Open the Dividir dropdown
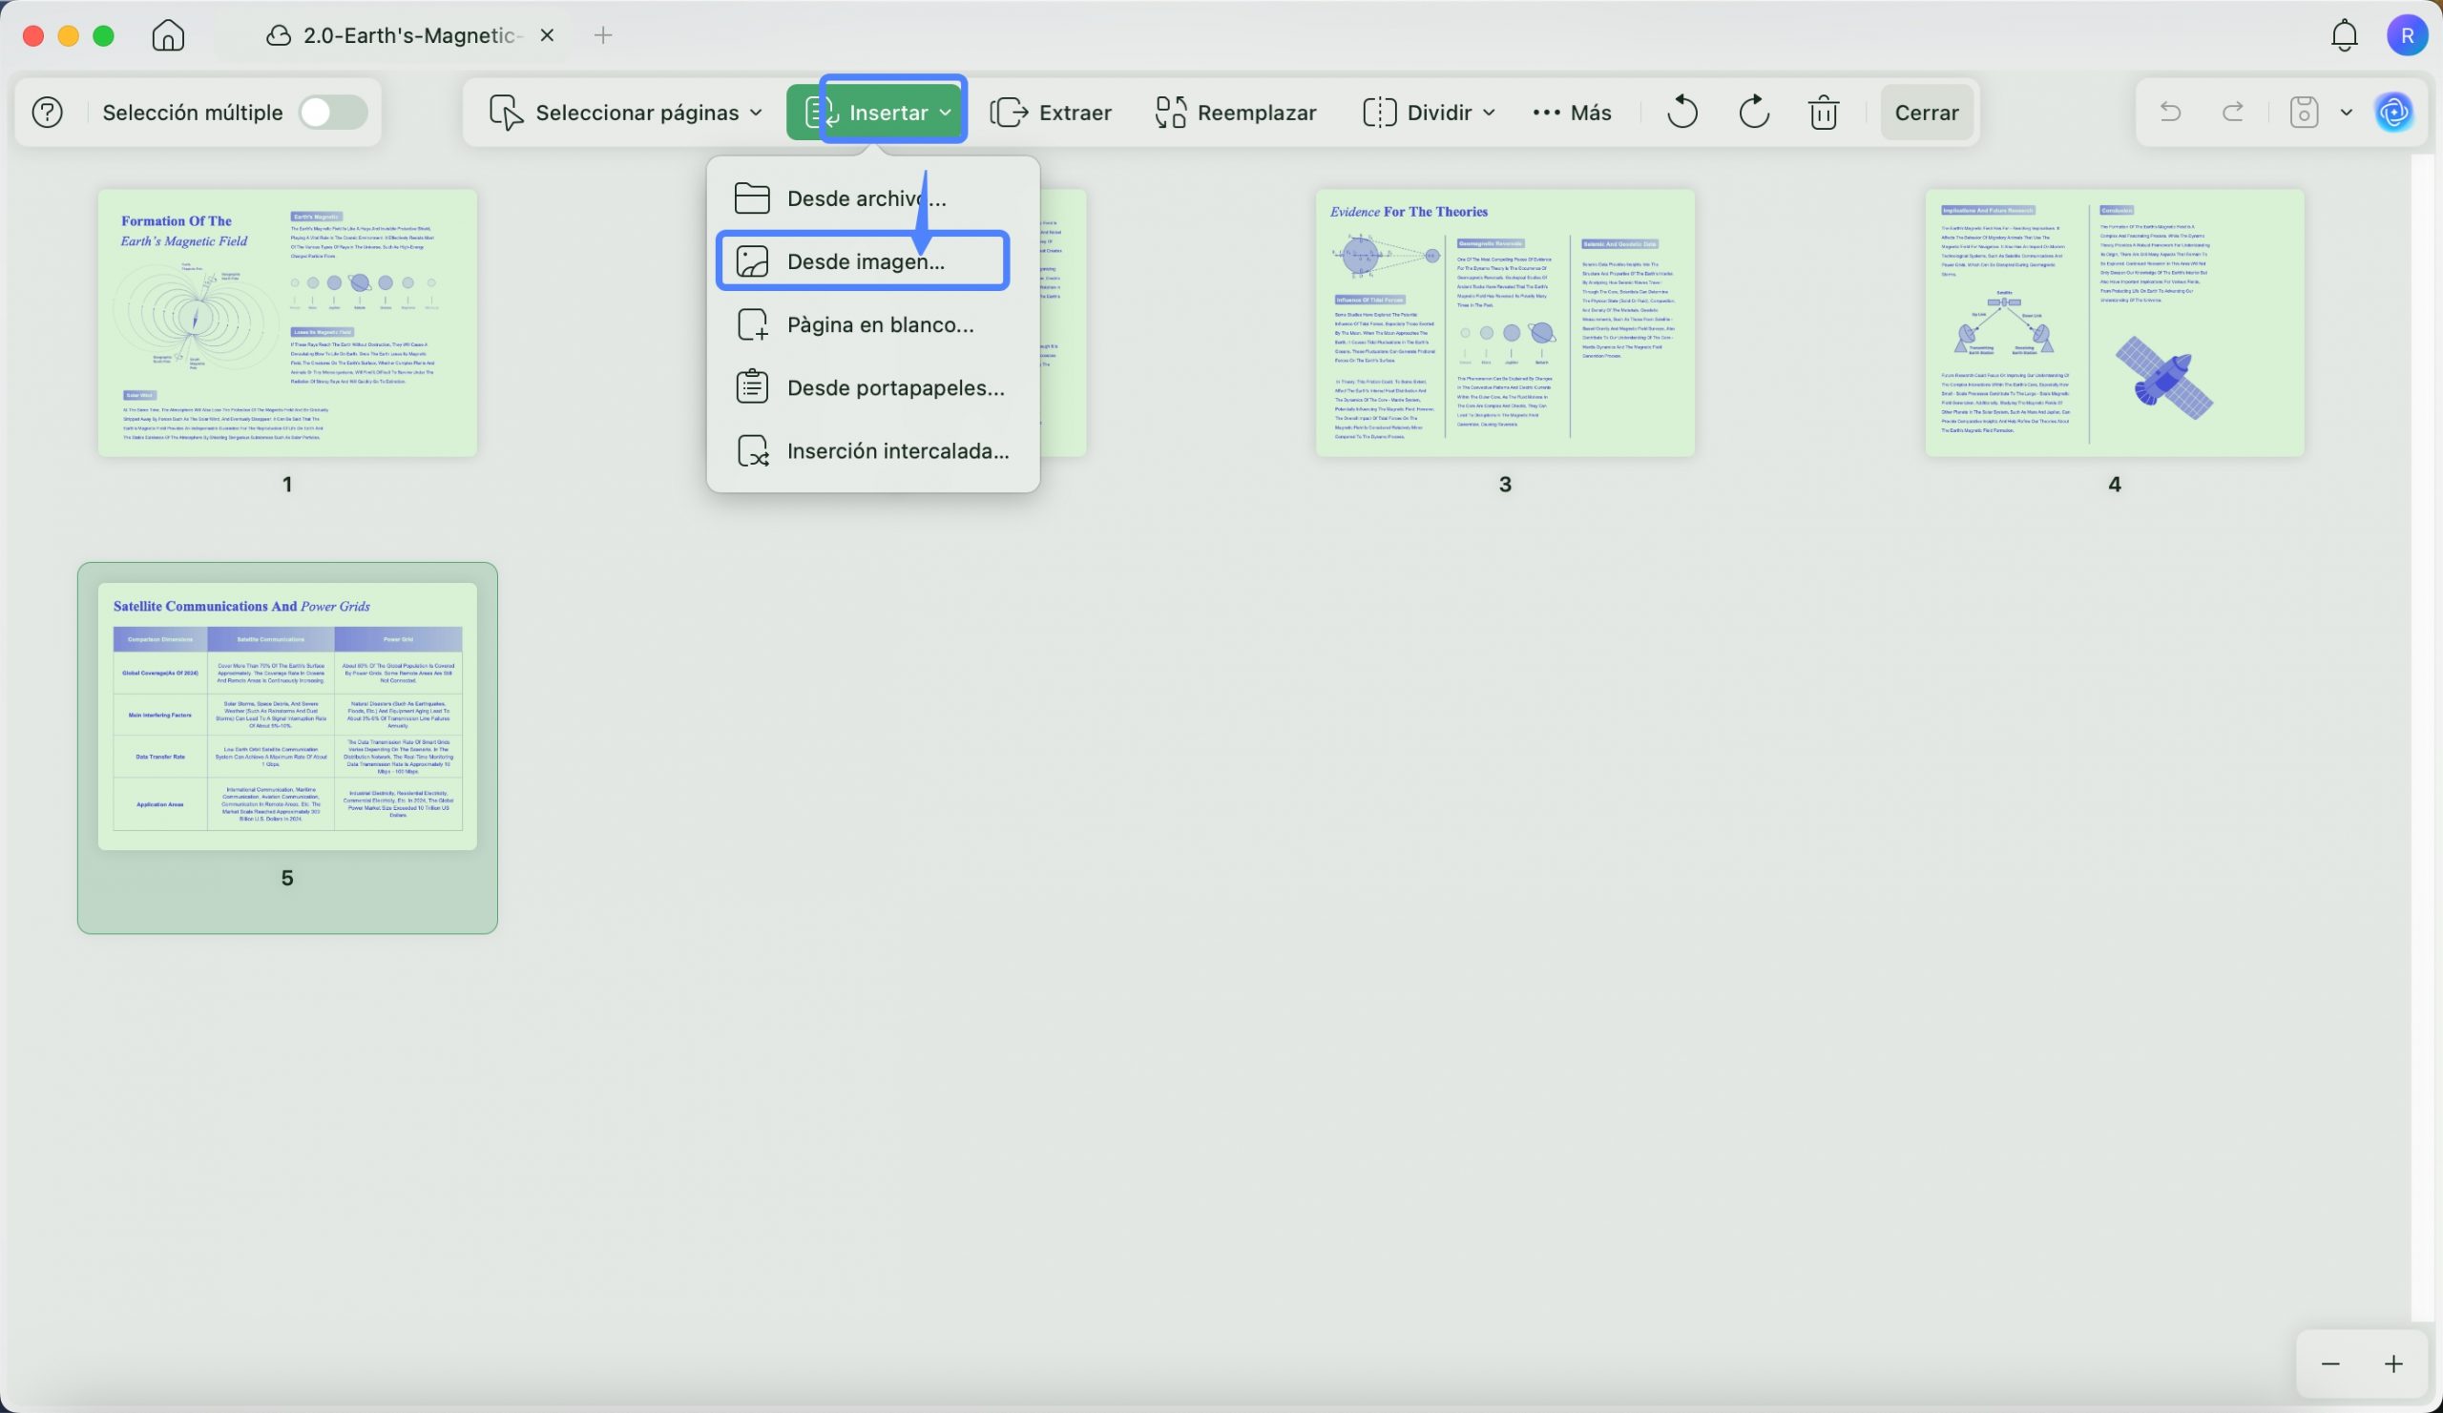Screen dimensions: 2443x1413 click(x=1429, y=113)
